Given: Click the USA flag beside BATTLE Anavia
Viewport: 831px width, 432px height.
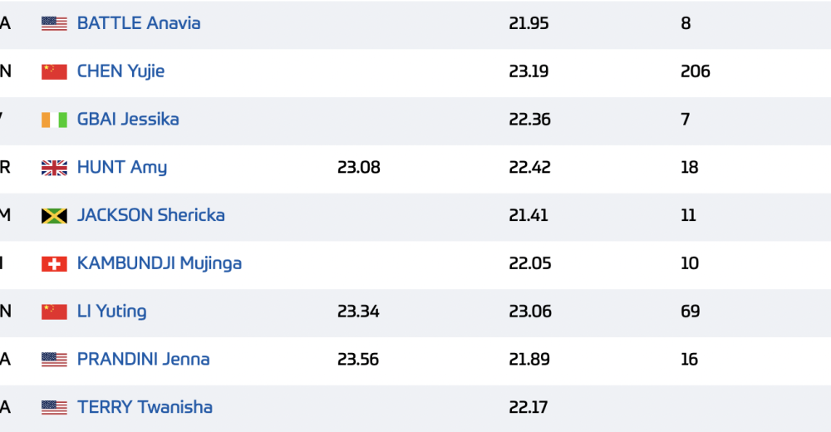Looking at the screenshot, I should pos(55,24).
